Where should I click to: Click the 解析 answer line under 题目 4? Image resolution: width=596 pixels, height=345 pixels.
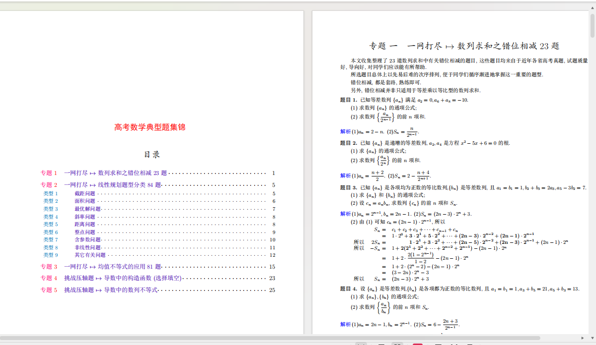coord(400,324)
